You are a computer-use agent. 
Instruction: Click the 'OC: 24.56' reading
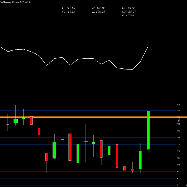click(129, 8)
